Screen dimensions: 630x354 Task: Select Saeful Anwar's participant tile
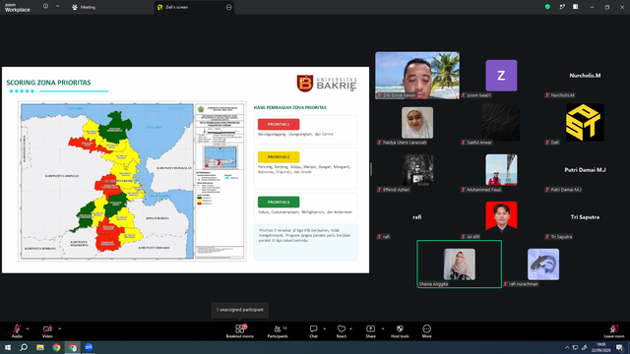click(x=501, y=122)
